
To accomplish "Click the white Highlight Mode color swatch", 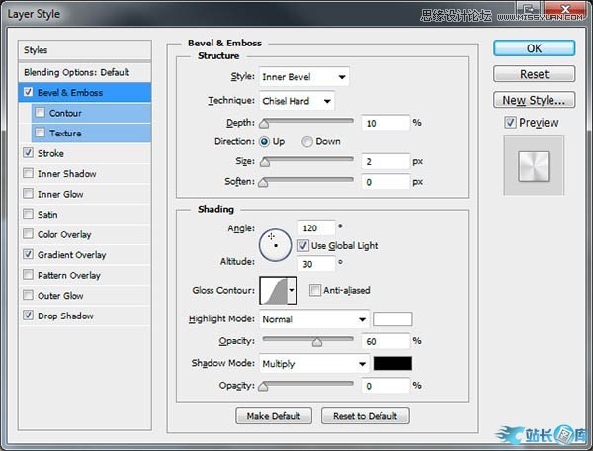I will pyautogui.click(x=392, y=319).
